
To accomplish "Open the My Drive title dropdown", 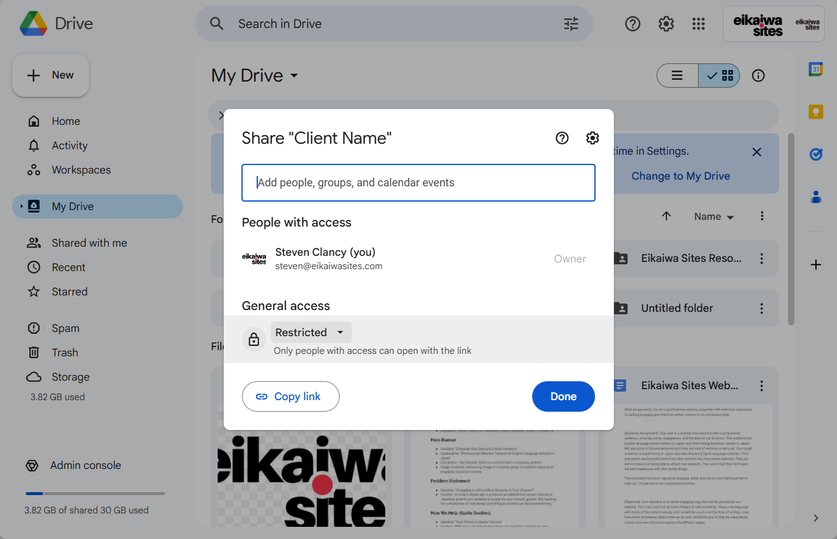I will pyautogui.click(x=255, y=76).
